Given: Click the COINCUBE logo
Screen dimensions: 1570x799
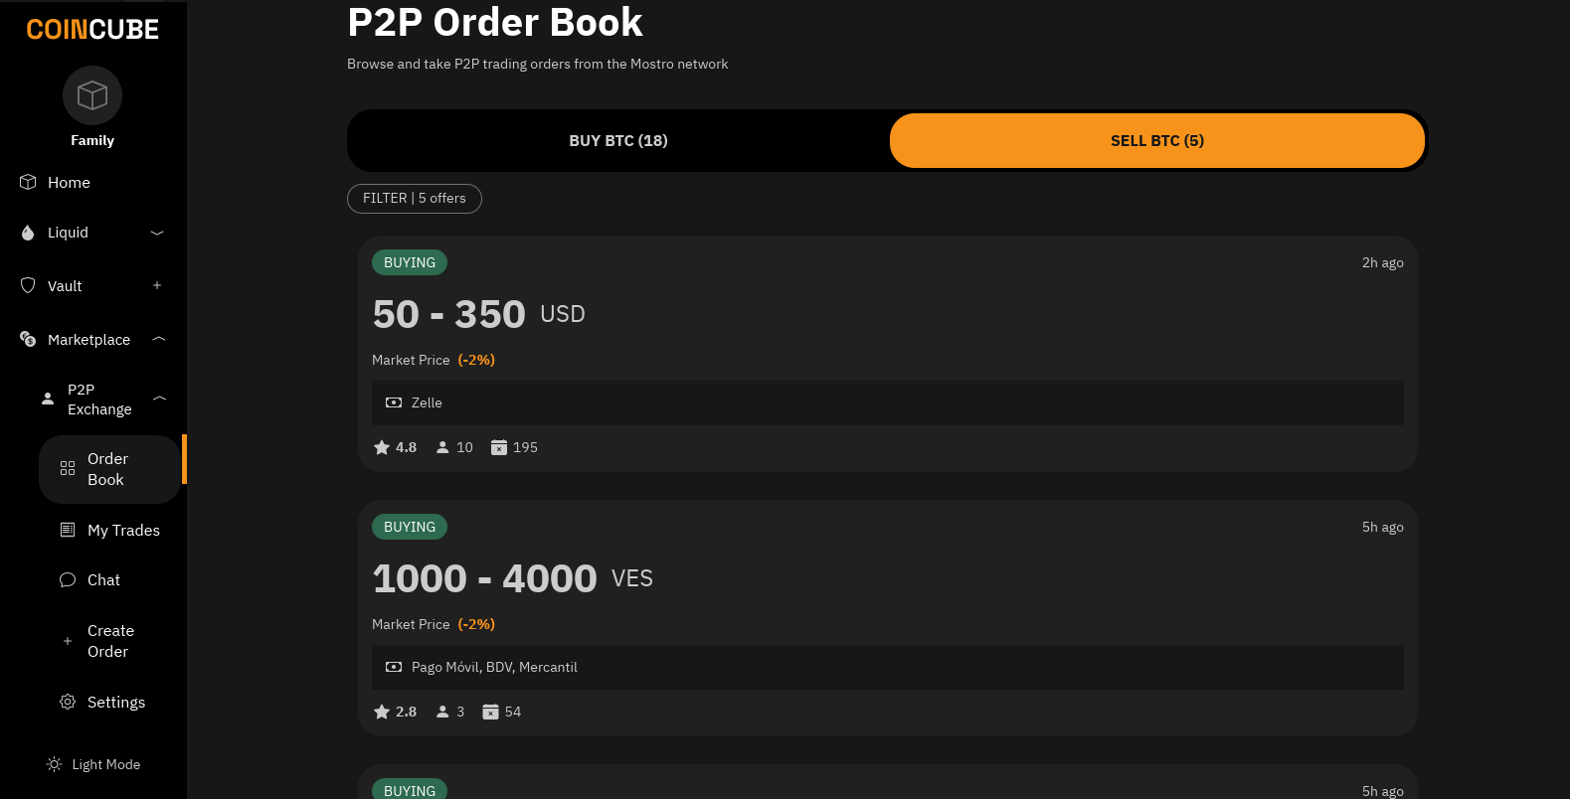Looking at the screenshot, I should 91,28.
